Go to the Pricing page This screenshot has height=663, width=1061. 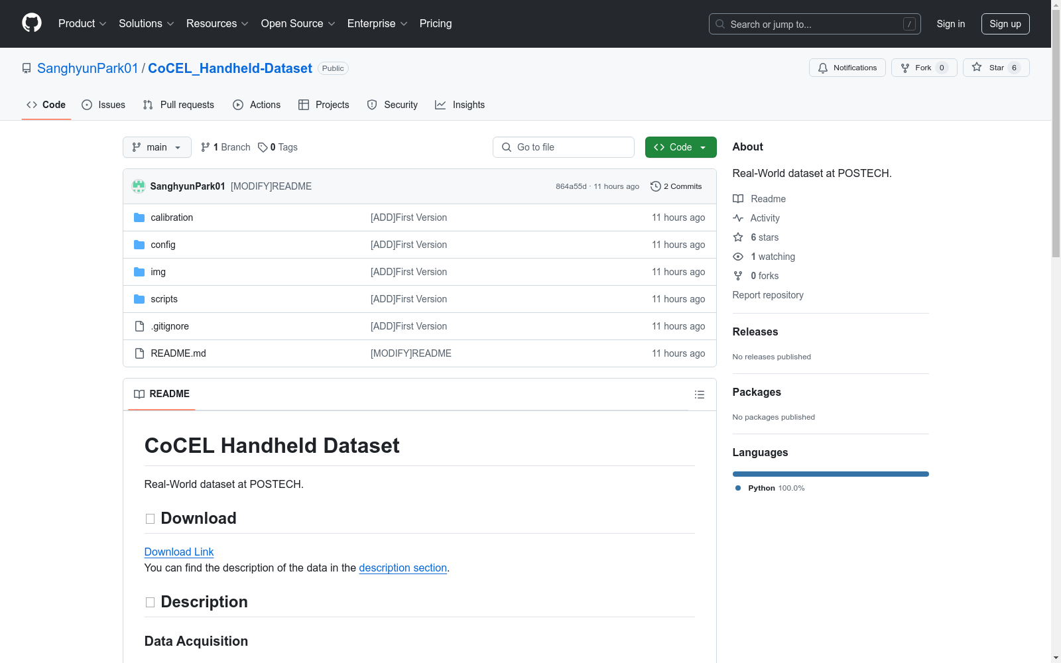[436, 24]
